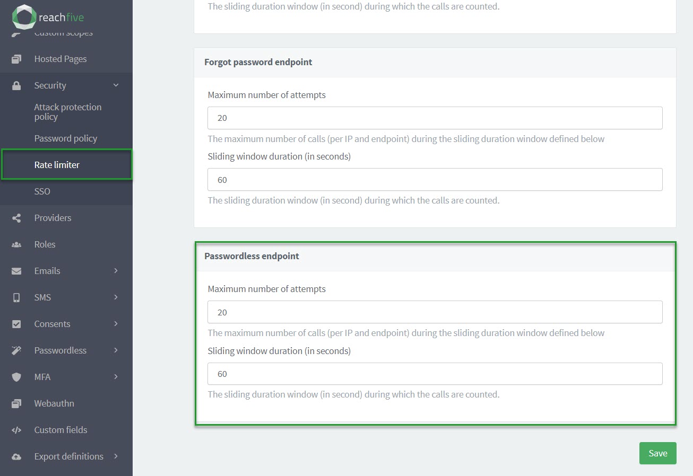The width and height of the screenshot is (693, 476).
Task: Click the Consents checkmark icon
Action: tap(16, 324)
